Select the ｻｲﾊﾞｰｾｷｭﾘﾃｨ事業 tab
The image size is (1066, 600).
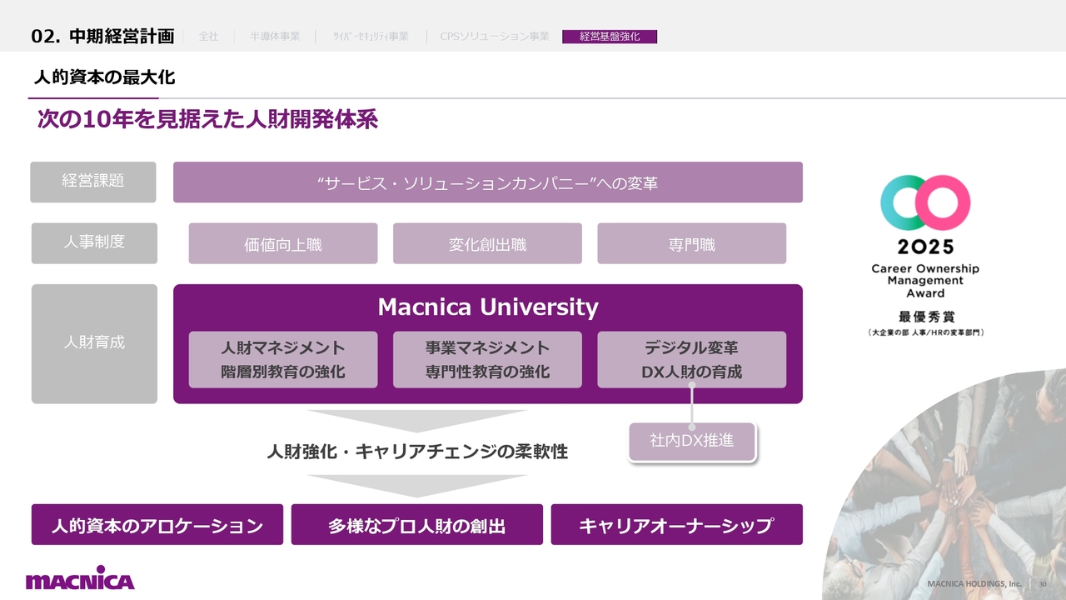(371, 37)
